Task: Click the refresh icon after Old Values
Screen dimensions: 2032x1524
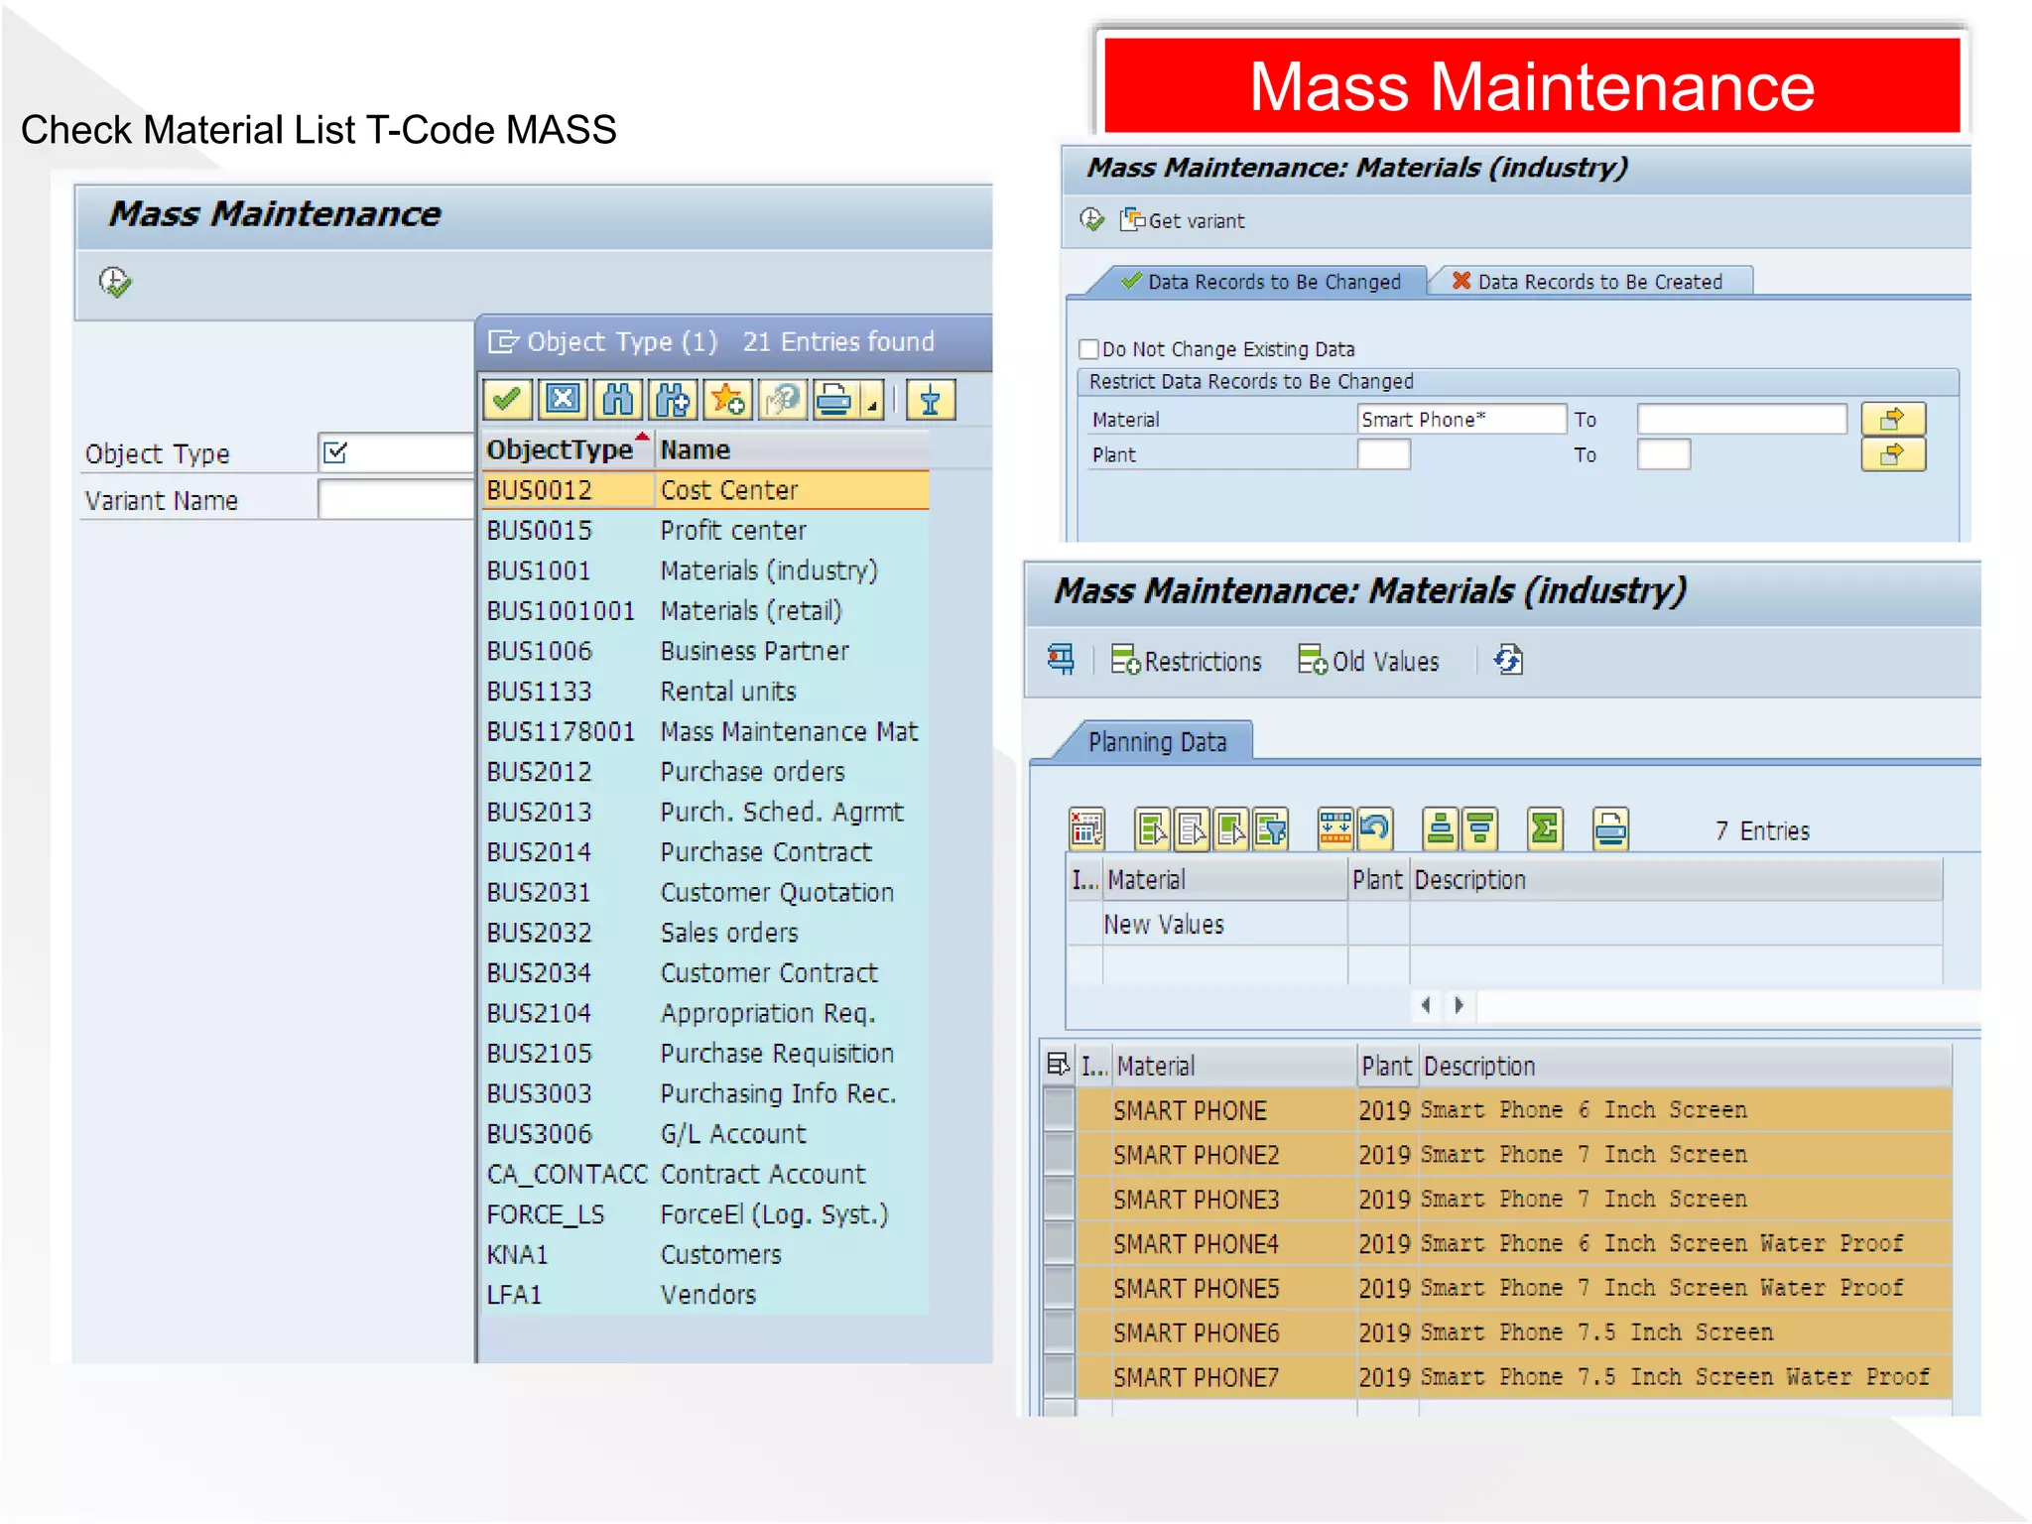Action: (1508, 661)
